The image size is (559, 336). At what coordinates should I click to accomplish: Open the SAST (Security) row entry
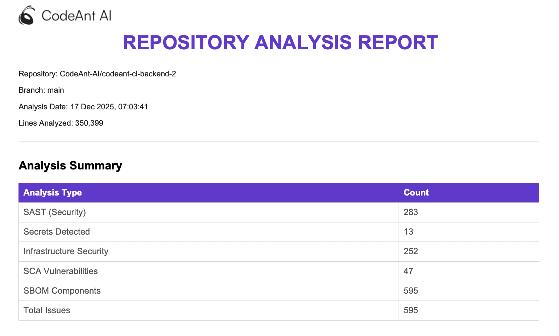pyautogui.click(x=54, y=212)
